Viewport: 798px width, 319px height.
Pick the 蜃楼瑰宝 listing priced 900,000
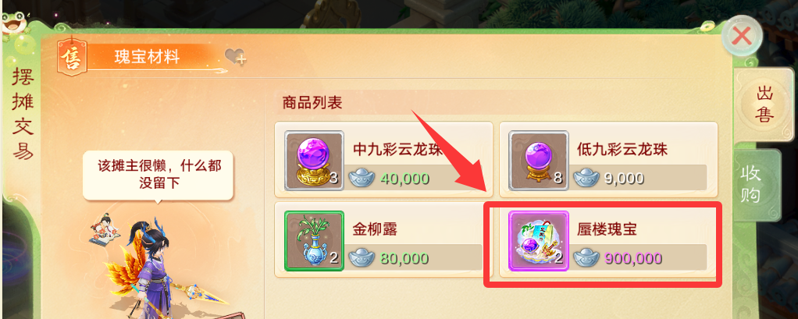(x=608, y=240)
